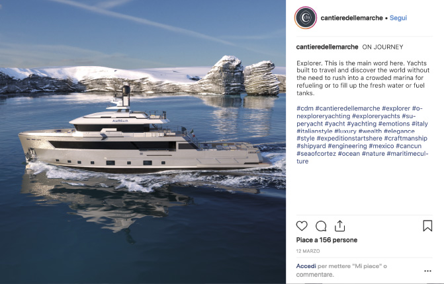Click the cantieredellemarche profile avatar
This screenshot has height=284, width=444.
[x=306, y=18]
